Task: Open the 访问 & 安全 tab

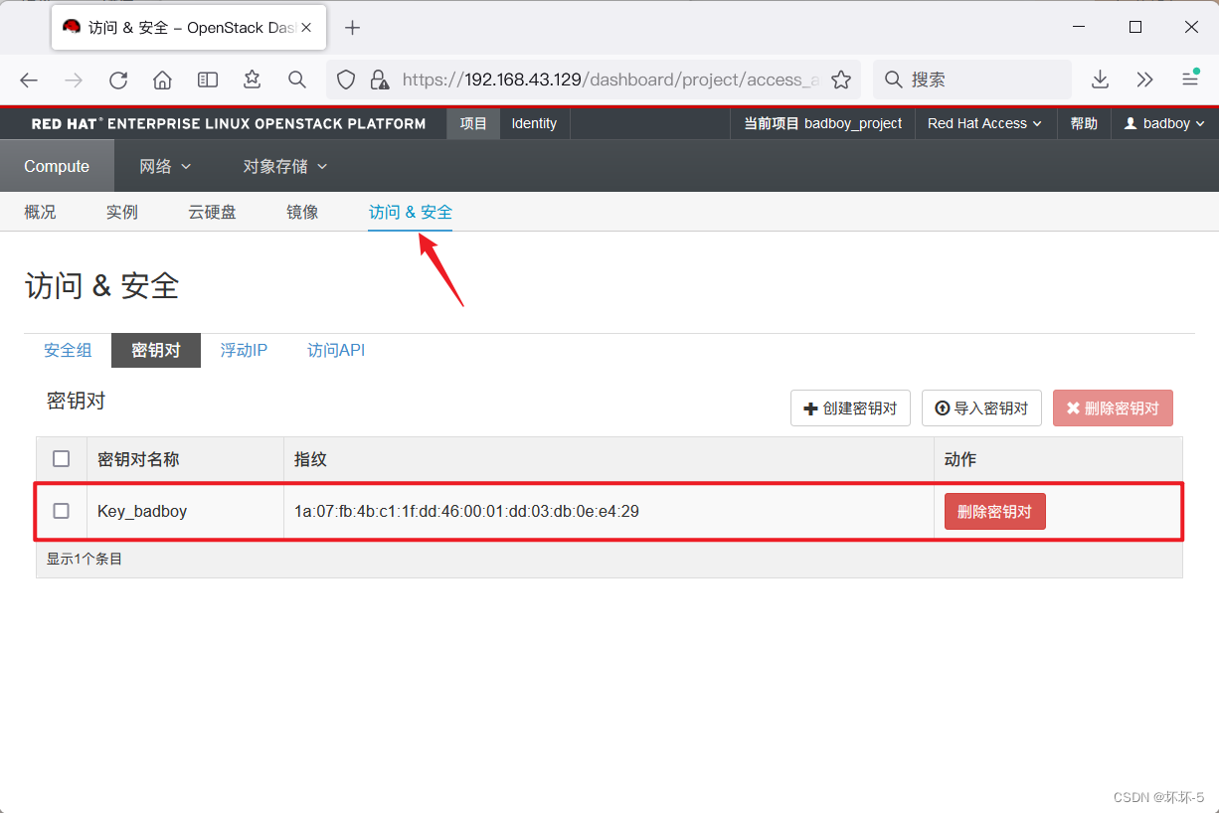Action: coord(411,212)
